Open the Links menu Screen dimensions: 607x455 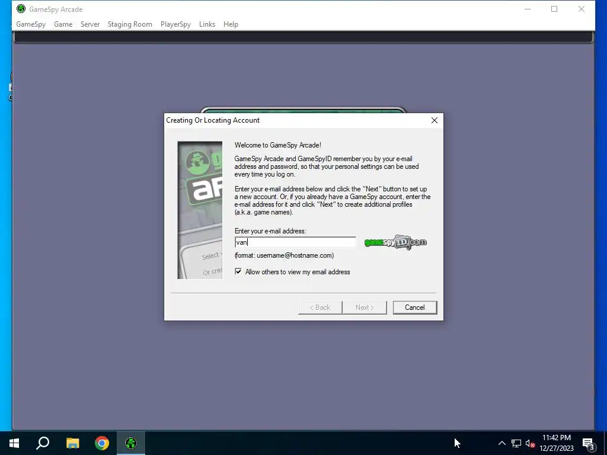tap(207, 24)
